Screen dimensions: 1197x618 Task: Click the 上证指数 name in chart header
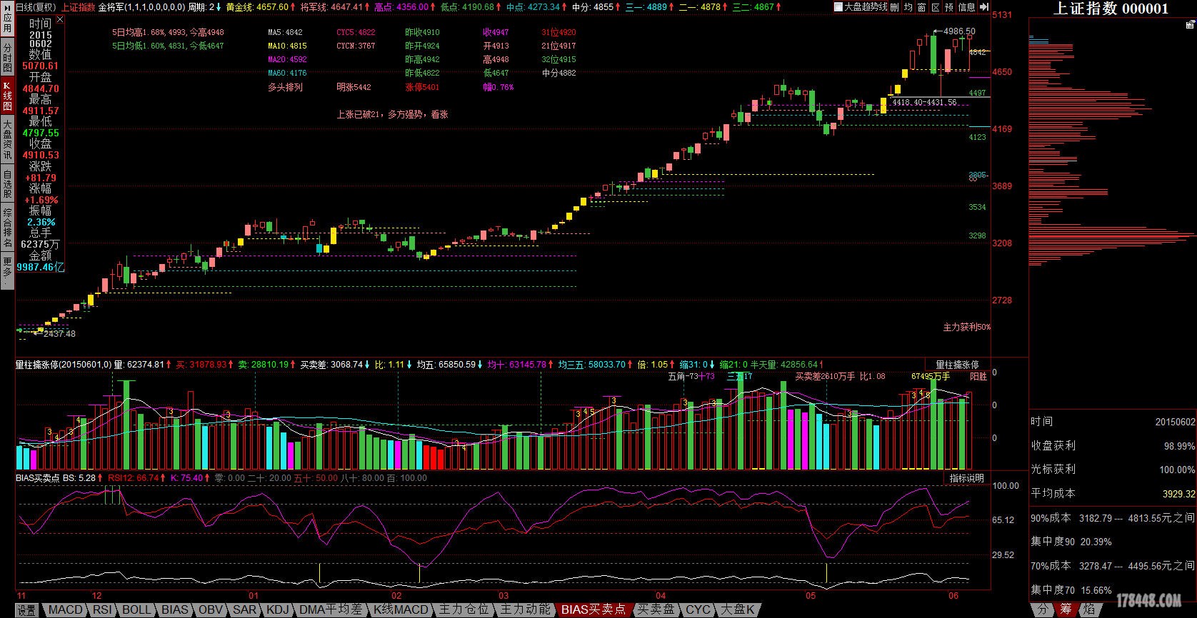click(78, 7)
